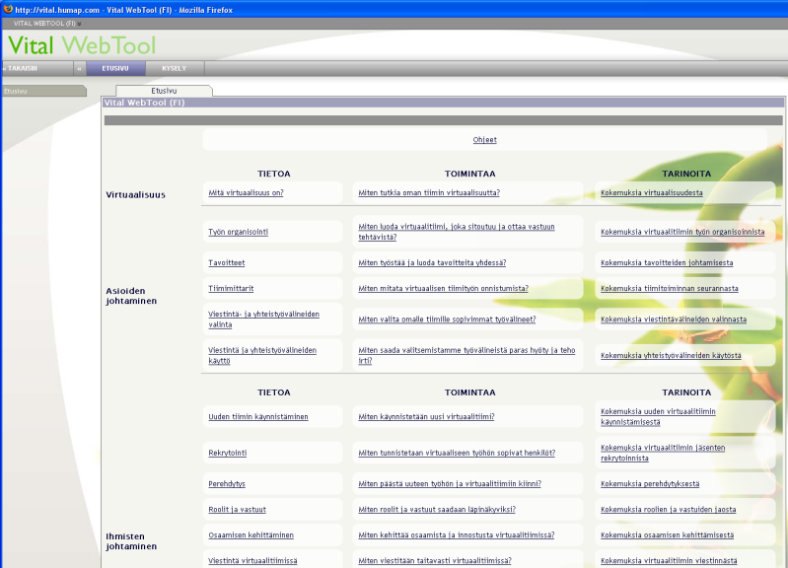The image size is (788, 568).
Task: Open 'Mitä virtuaalisuus on?' link
Action: [x=246, y=192]
